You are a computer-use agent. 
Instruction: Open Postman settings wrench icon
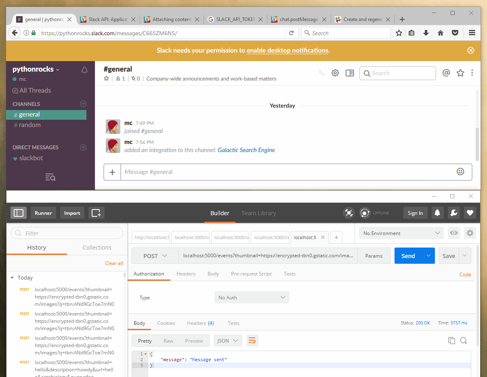[x=453, y=213]
